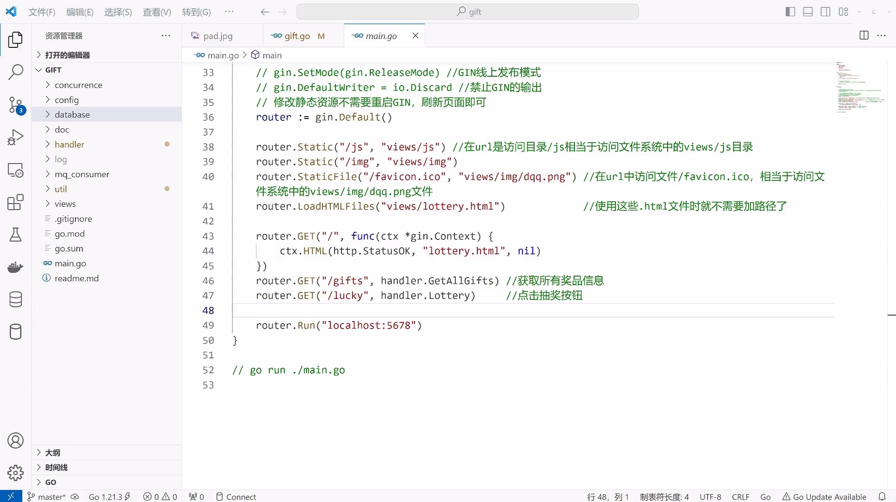Toggle the bottom panel visibility
The width and height of the screenshot is (896, 502).
click(x=808, y=12)
